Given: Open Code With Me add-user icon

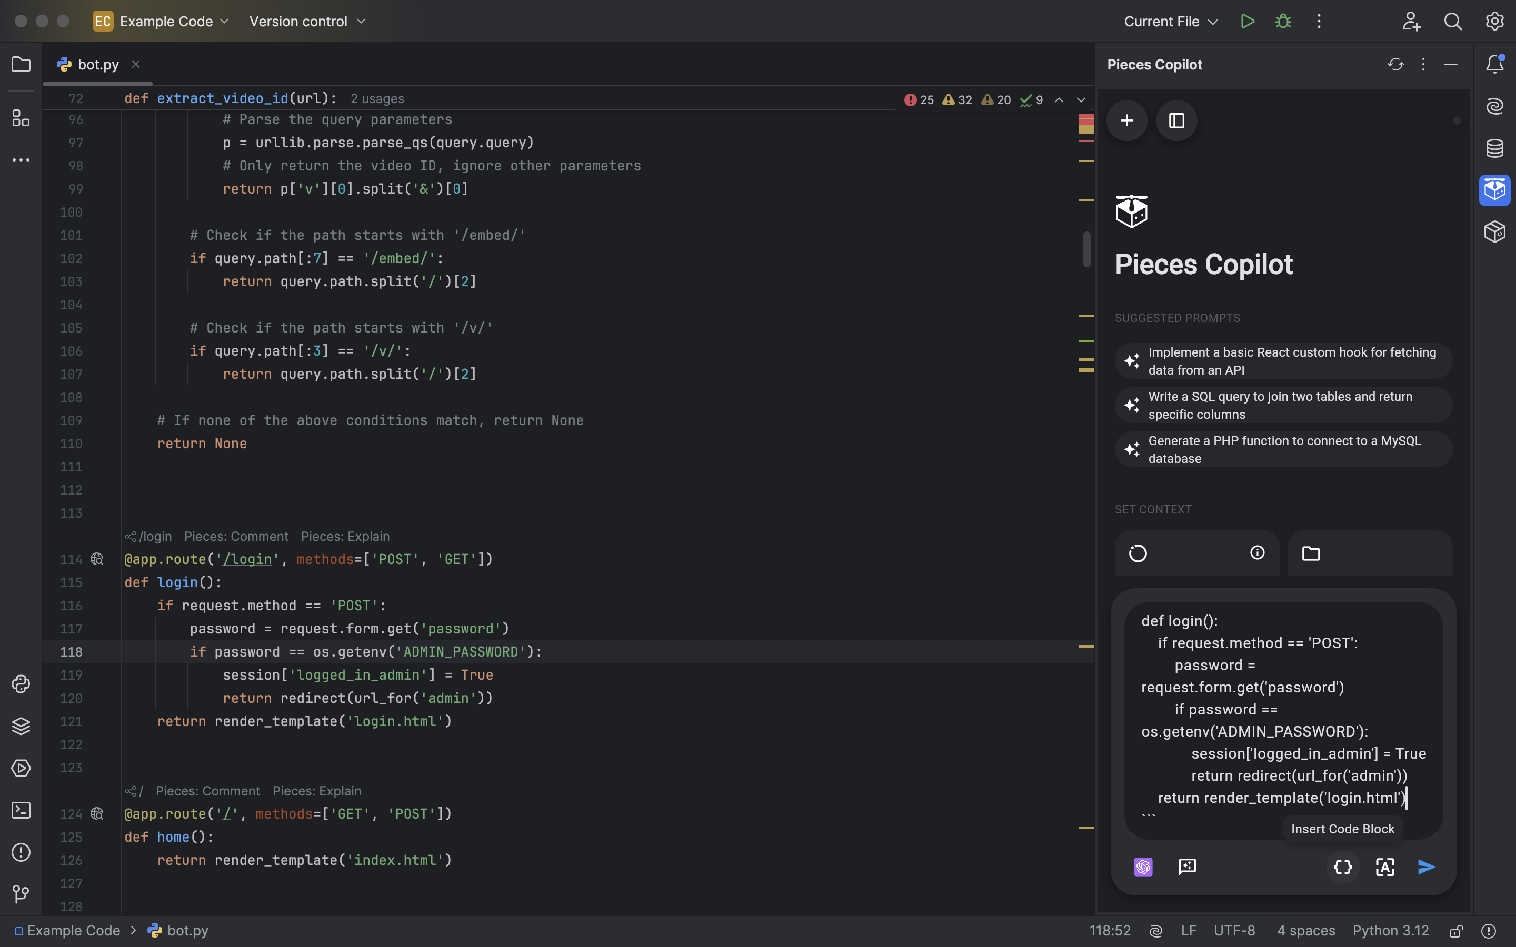Looking at the screenshot, I should point(1411,21).
